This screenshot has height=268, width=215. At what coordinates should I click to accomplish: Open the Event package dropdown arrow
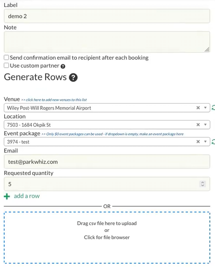click(x=205, y=142)
